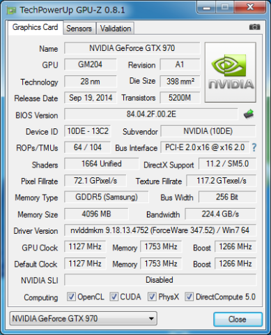Click the 'DirectX Support' label

click(x=169, y=165)
